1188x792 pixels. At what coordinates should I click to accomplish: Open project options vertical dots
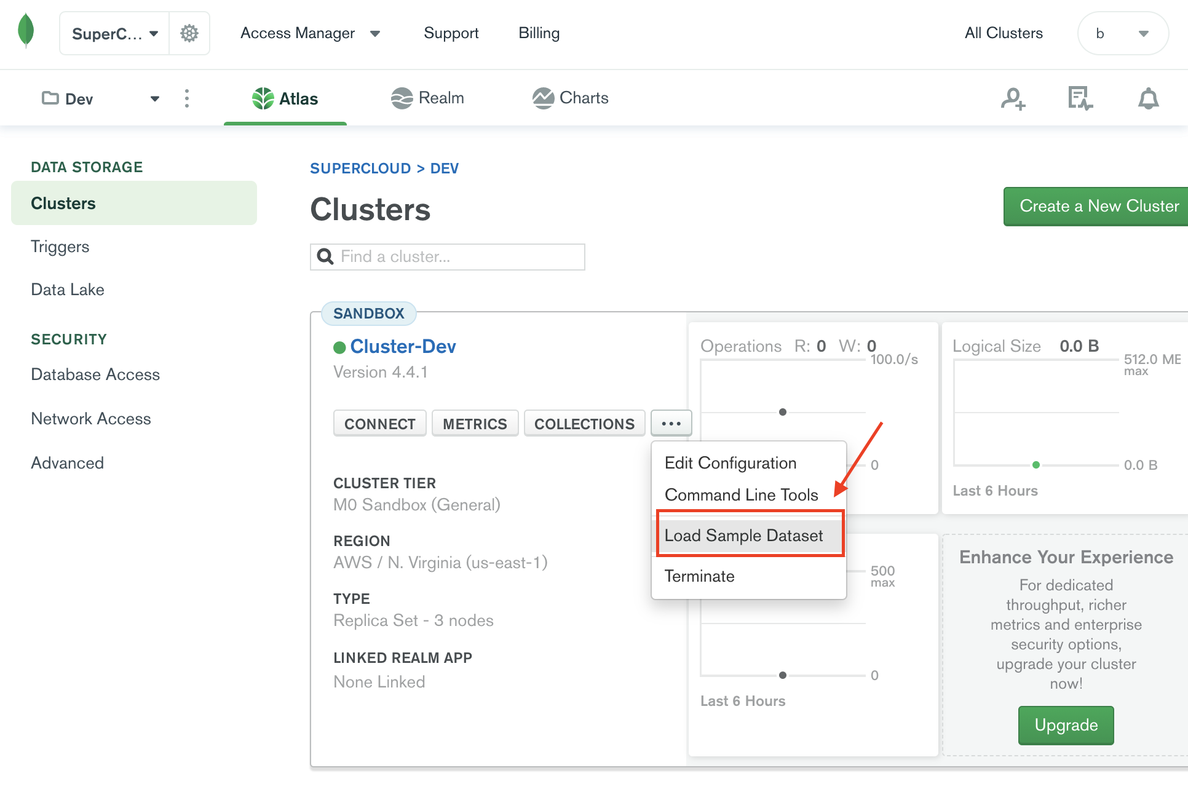(x=187, y=98)
